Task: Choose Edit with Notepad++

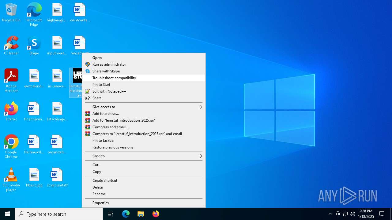Action: 144,91
